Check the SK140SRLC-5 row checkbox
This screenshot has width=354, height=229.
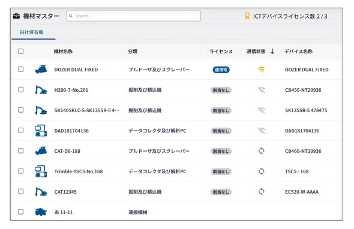(x=21, y=110)
